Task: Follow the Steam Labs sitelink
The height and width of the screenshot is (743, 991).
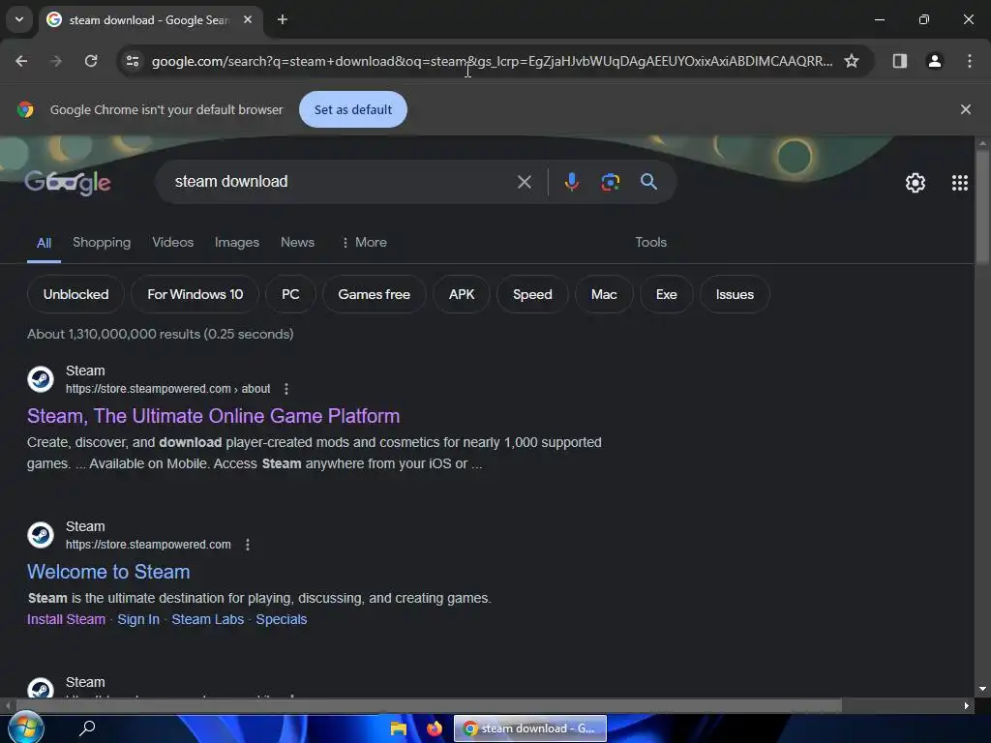Action: [207, 619]
